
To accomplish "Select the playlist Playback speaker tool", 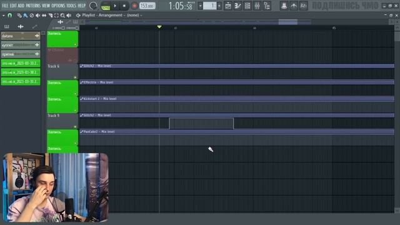I will tap(69, 16).
